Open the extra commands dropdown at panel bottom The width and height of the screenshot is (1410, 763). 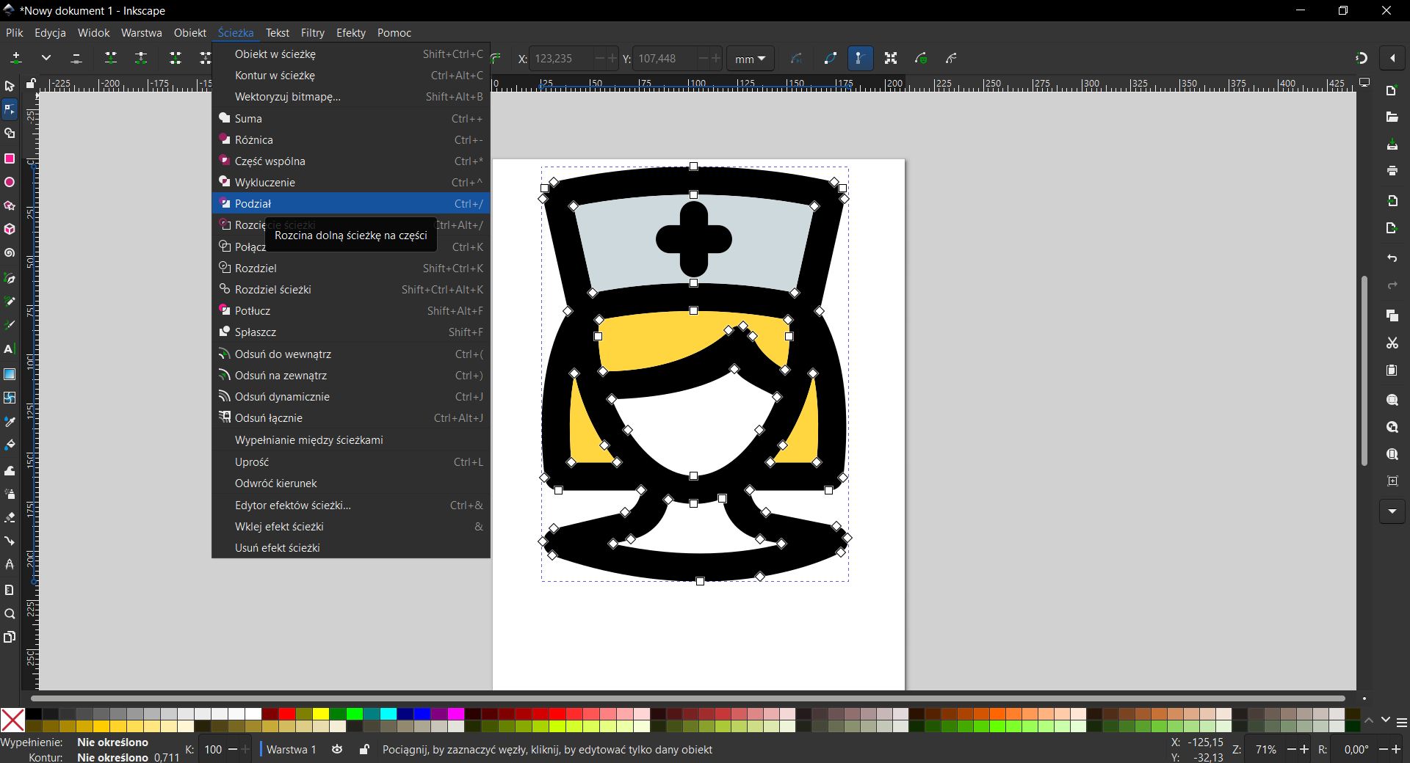(1392, 511)
